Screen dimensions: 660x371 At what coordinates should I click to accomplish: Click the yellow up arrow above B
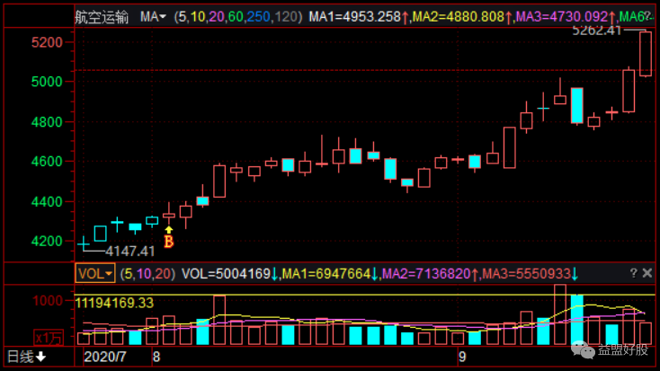(x=168, y=228)
